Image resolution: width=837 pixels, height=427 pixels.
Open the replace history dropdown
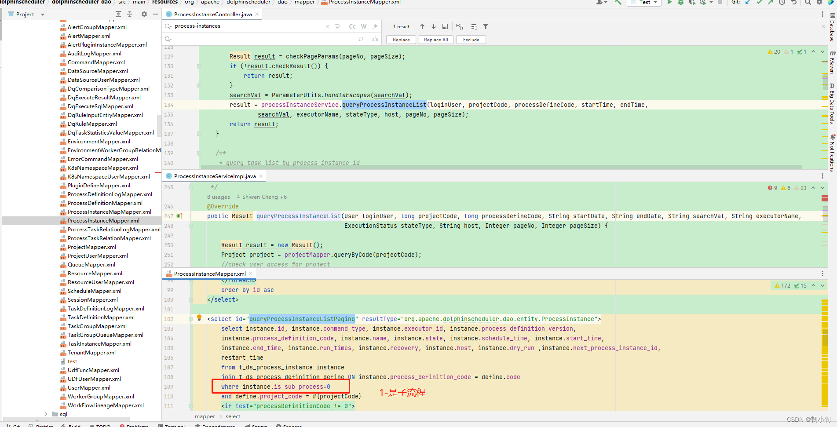coord(168,40)
